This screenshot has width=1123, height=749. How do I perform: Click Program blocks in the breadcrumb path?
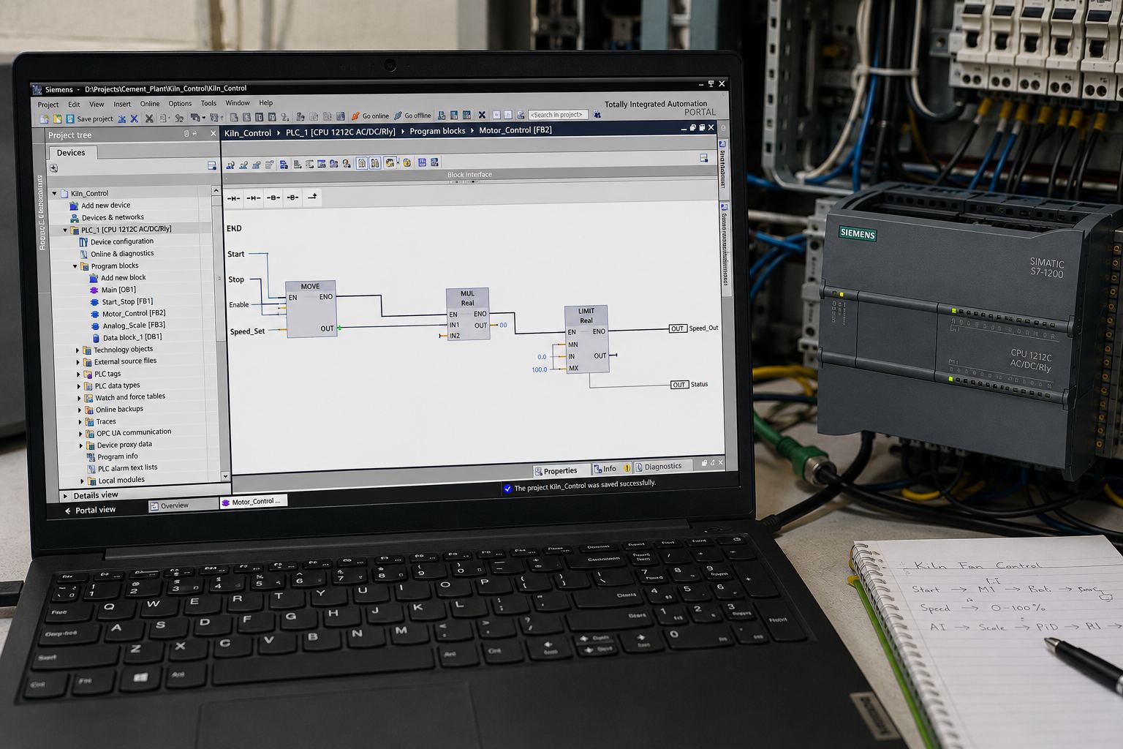(x=437, y=131)
